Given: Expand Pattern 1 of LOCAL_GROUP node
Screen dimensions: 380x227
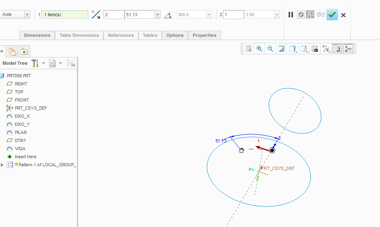Looking at the screenshot, I should pos(2,165).
